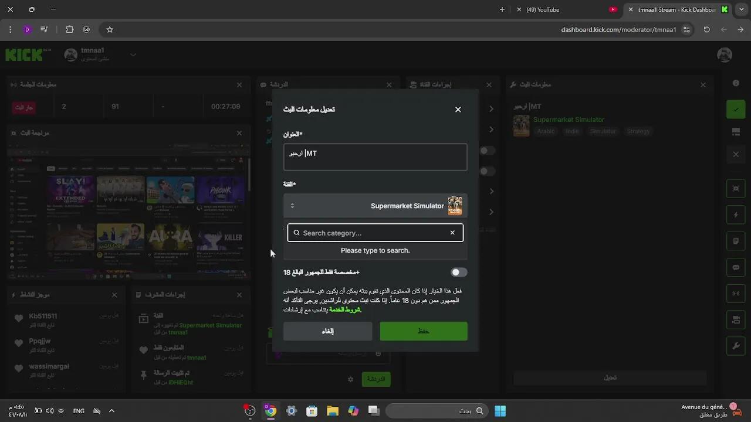This screenshot has height=422, width=751.
Task: Click the chat bubble sidebar icon
Action: click(736, 267)
